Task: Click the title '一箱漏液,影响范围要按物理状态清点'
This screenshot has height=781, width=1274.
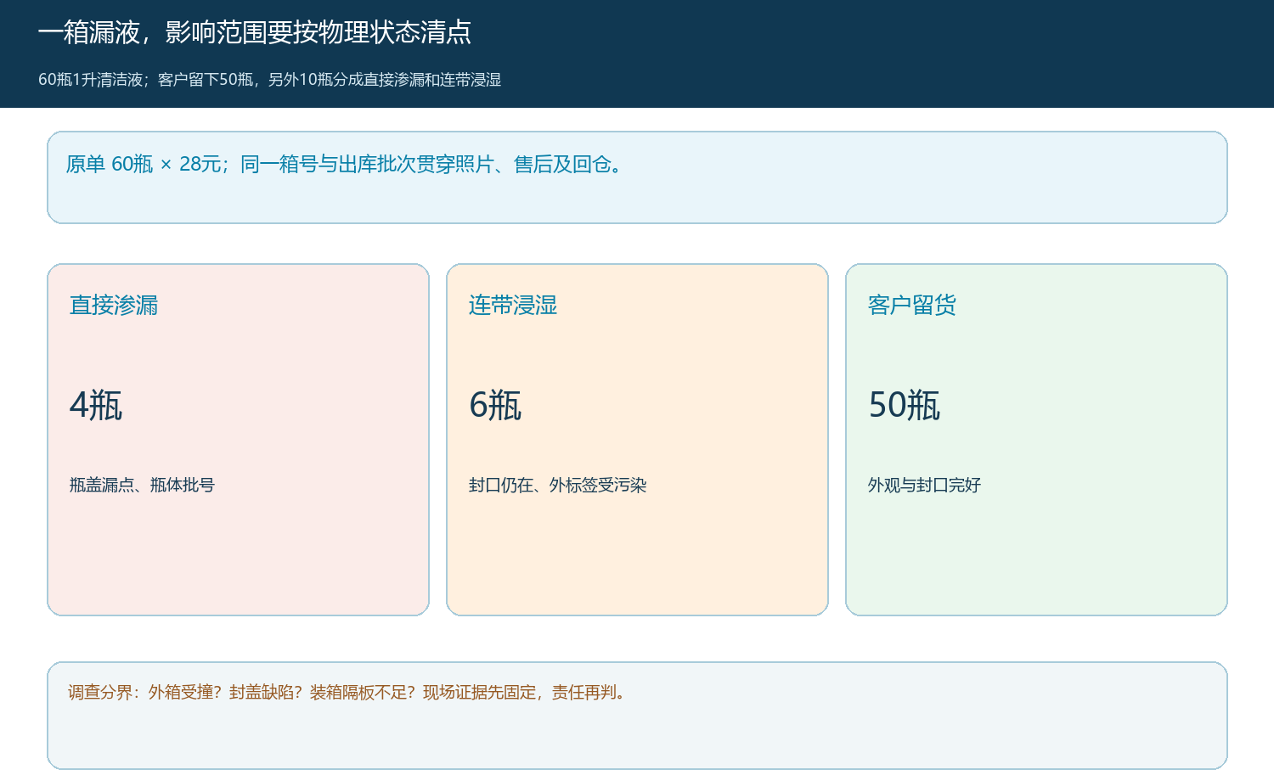Action: (x=255, y=32)
